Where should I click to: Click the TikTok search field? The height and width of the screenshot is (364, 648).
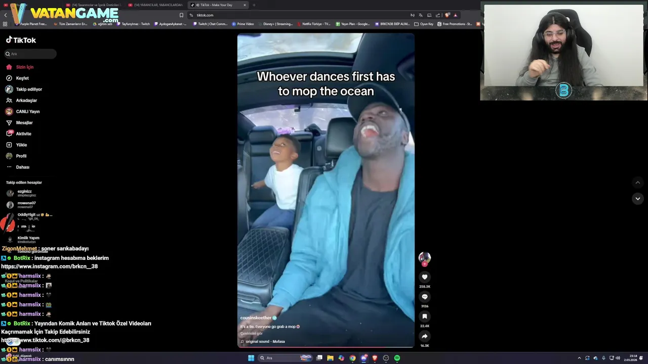(30, 54)
